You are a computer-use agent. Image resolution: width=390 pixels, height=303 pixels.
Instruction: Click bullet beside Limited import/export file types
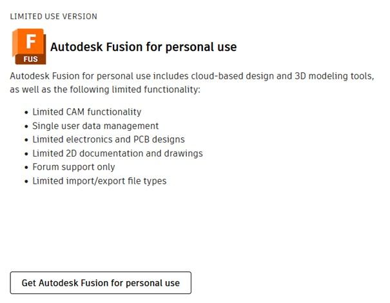[25, 182]
